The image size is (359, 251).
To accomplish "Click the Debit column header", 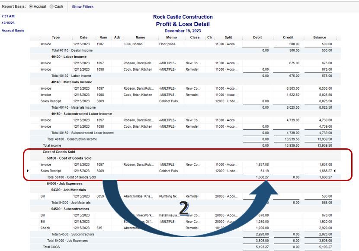I will [x=257, y=38].
